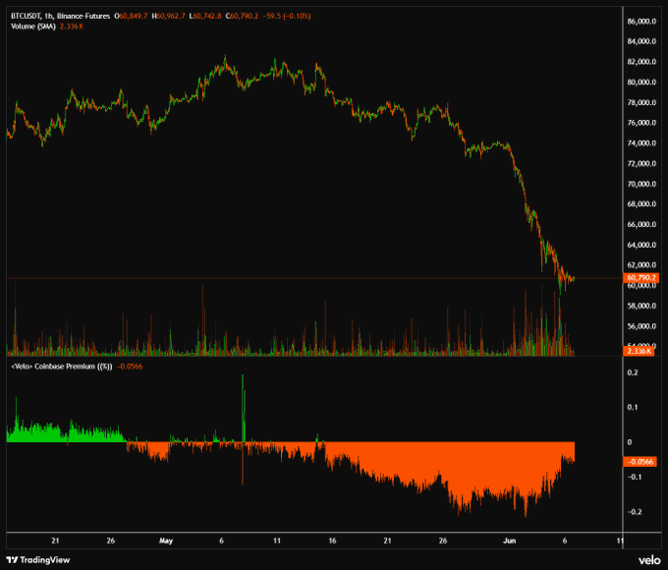The image size is (668, 570).
Task: Click the 82,000.0 price axis label
Action: pyautogui.click(x=641, y=62)
